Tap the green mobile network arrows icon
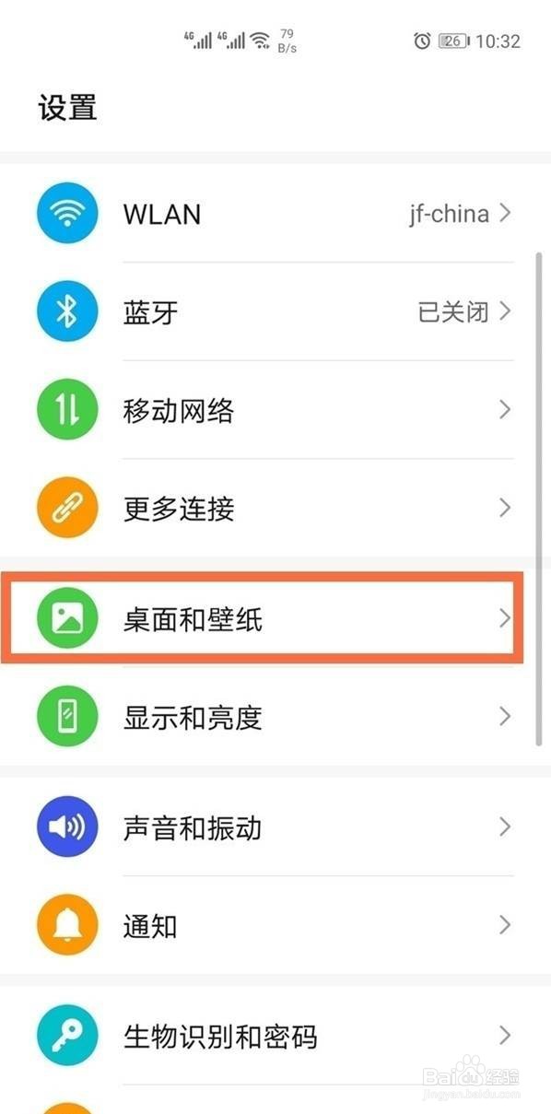The height and width of the screenshot is (1114, 551). pyautogui.click(x=66, y=410)
